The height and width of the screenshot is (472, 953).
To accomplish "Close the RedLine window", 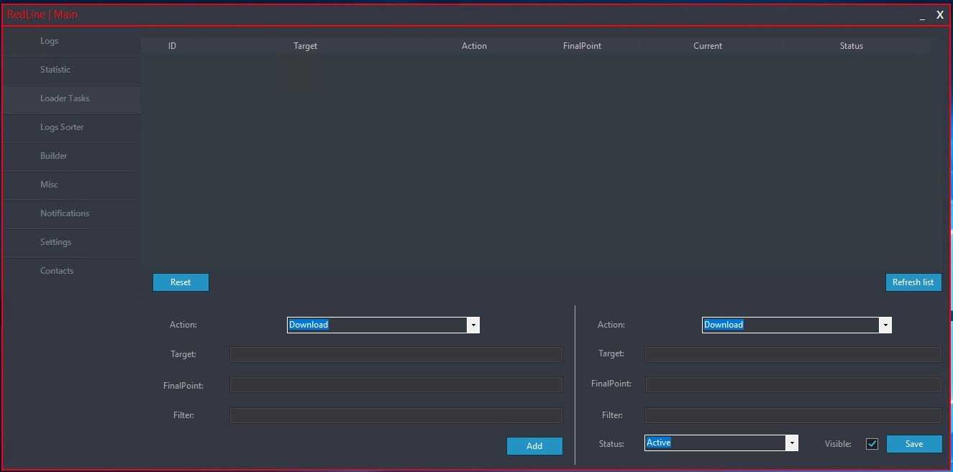I will [x=939, y=15].
